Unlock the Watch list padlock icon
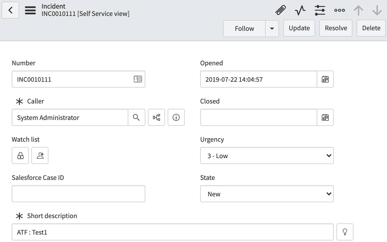387x242 pixels. pos(20,155)
